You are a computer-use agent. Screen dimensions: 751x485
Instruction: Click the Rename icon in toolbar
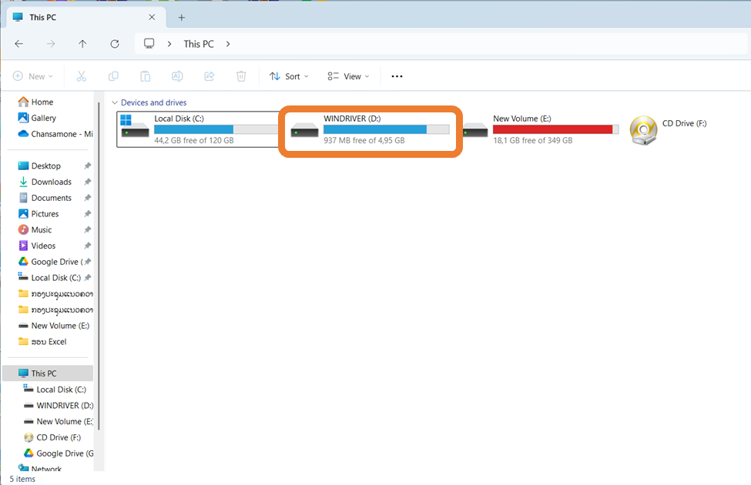[177, 76]
